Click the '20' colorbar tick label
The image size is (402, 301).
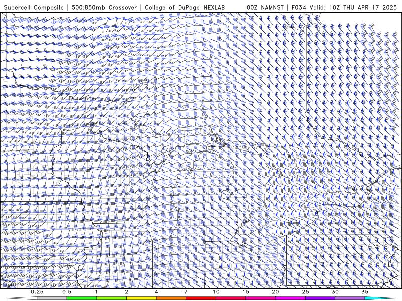[x=275, y=292]
